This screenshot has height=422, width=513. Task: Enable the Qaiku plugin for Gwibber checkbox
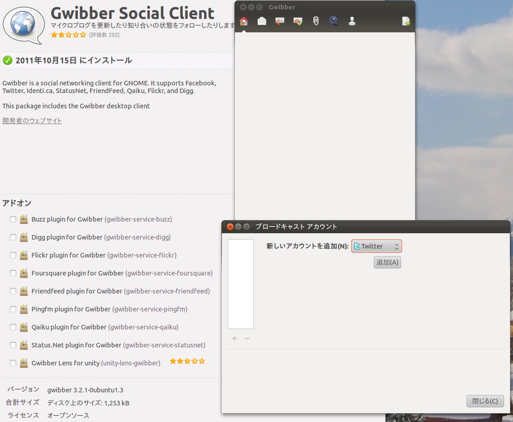pyautogui.click(x=13, y=327)
